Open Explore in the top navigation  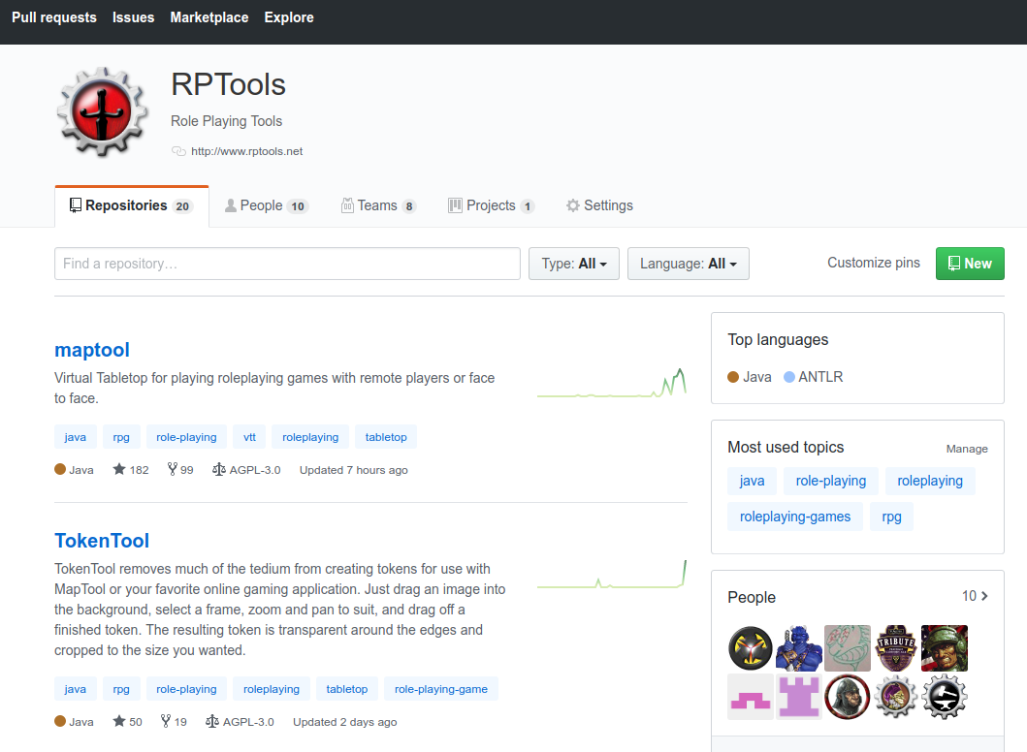[289, 17]
